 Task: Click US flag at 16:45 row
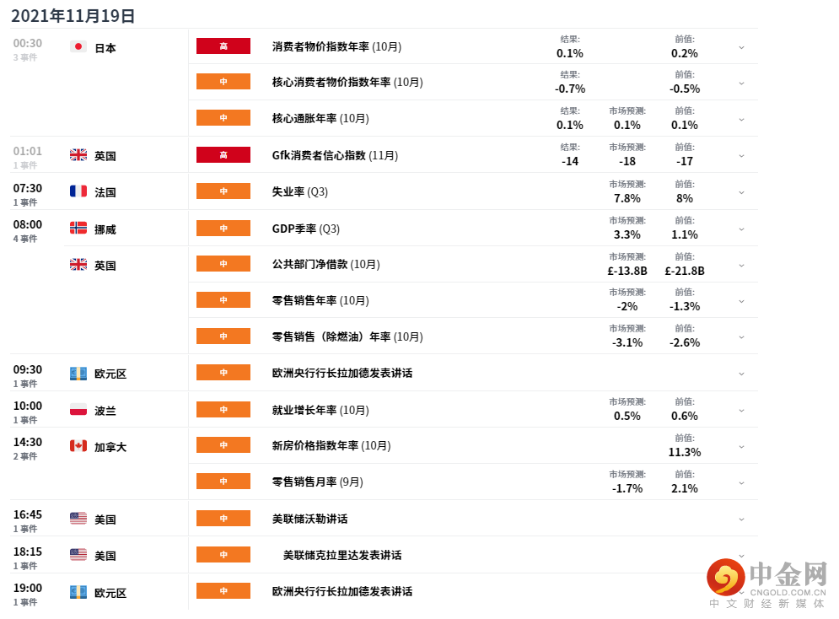(78, 518)
